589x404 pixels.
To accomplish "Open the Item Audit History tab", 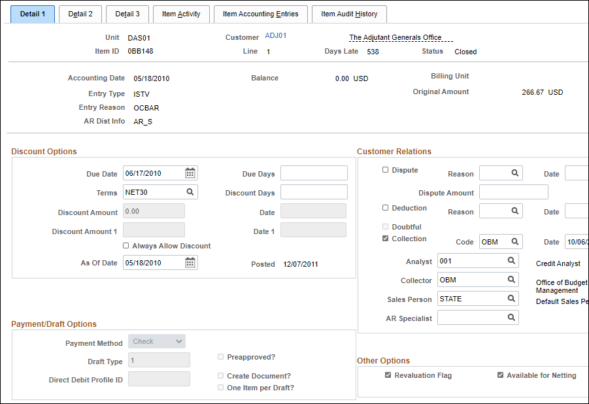I will click(349, 14).
